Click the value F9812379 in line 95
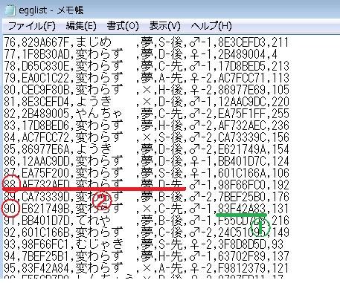Screen dimensions: 340x283 [x=242, y=268]
